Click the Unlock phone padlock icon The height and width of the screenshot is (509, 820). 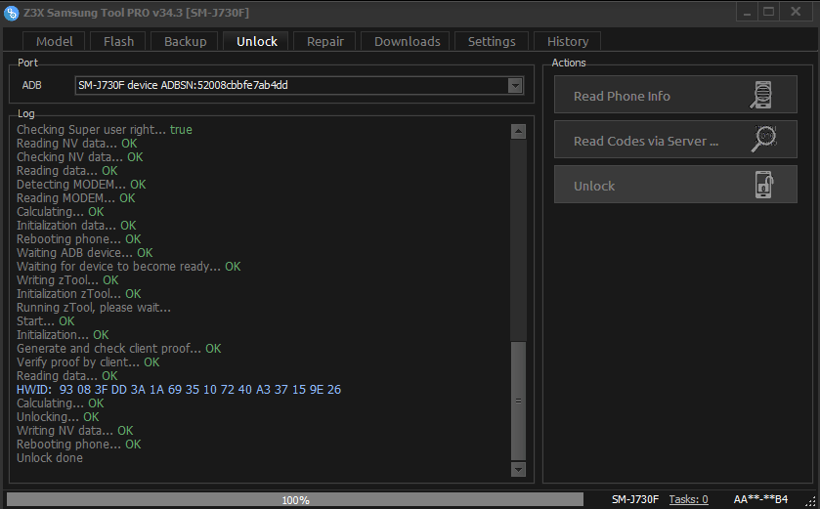764,185
